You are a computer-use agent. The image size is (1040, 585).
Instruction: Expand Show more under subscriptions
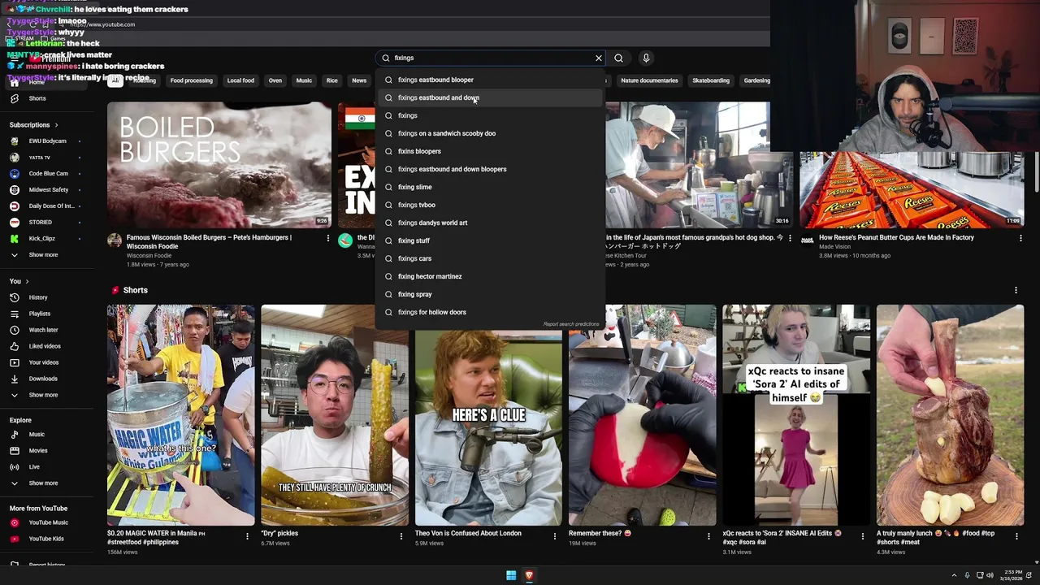43,255
